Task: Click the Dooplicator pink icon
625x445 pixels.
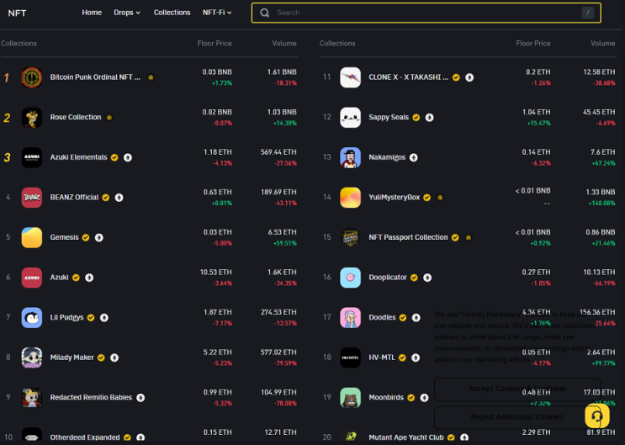Action: coord(351,278)
